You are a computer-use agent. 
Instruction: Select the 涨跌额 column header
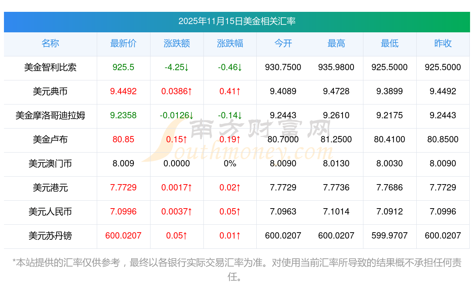(177, 43)
